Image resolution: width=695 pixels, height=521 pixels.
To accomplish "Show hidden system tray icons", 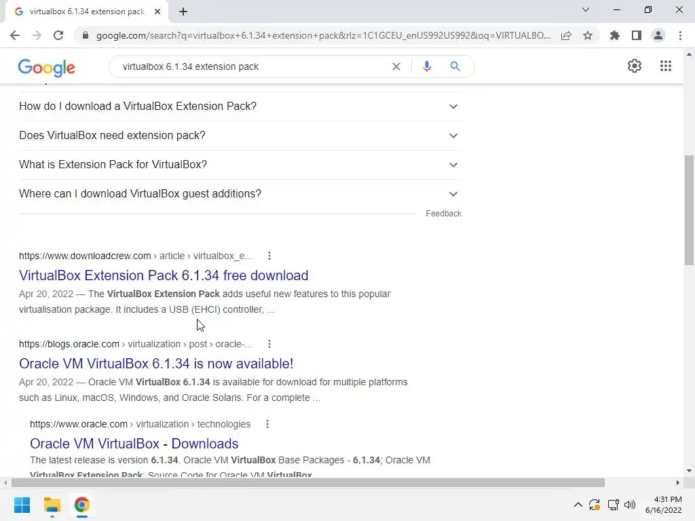I will 578,505.
